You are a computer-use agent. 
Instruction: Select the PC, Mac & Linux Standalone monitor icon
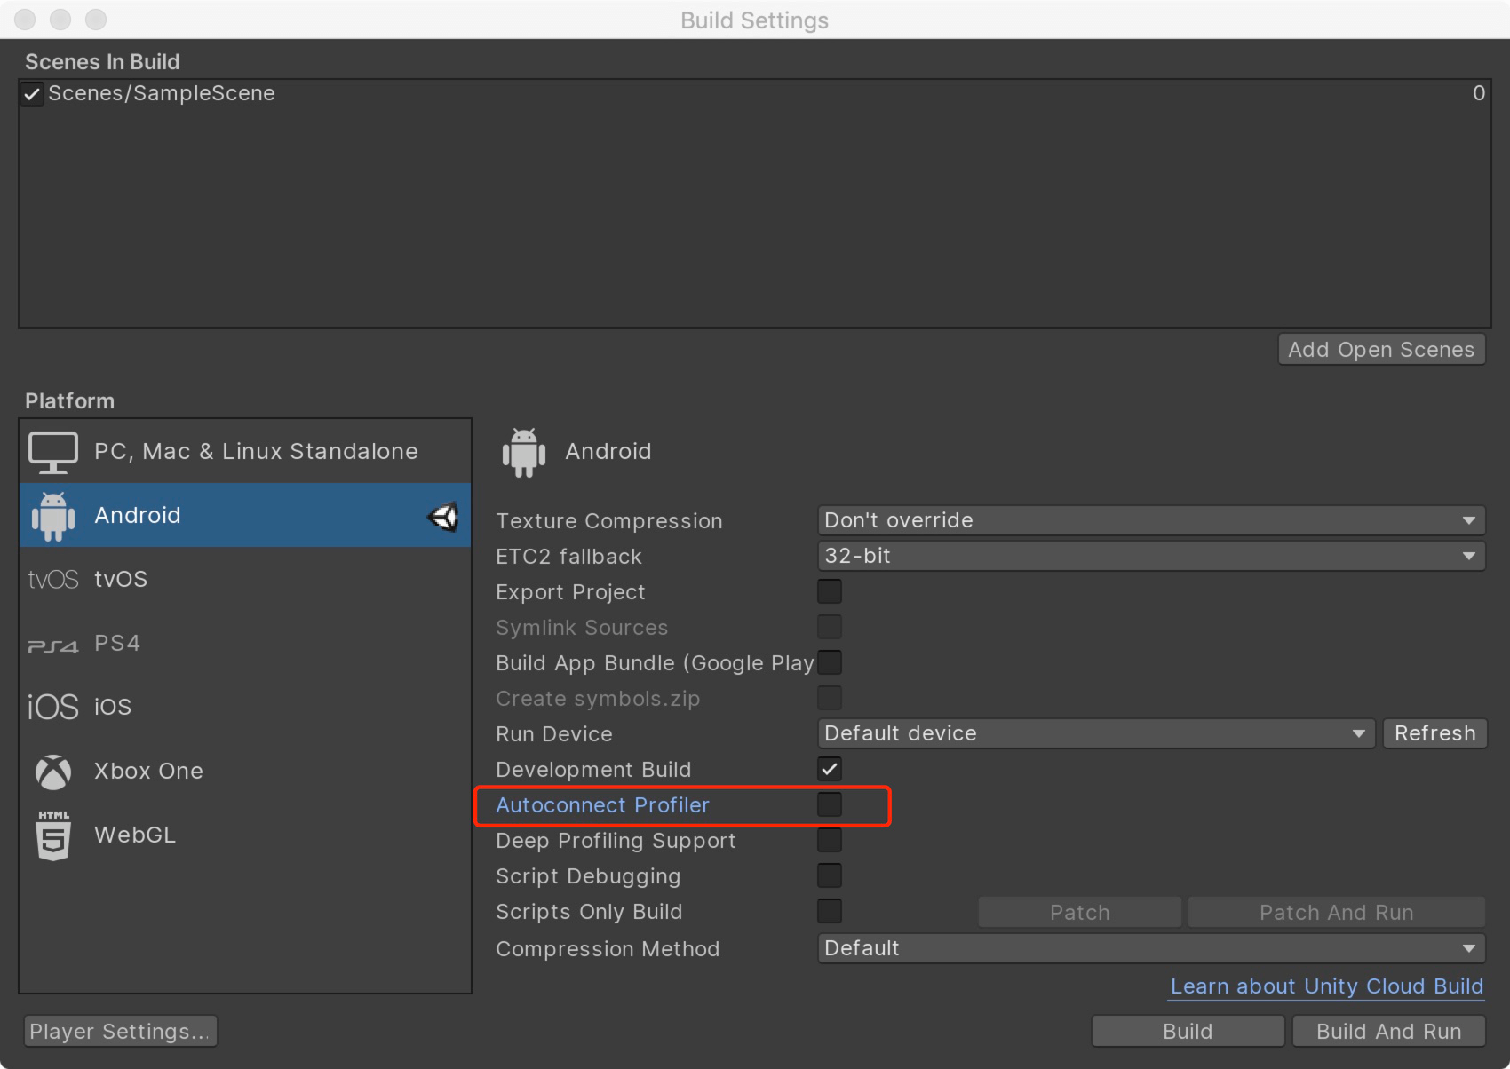click(53, 452)
